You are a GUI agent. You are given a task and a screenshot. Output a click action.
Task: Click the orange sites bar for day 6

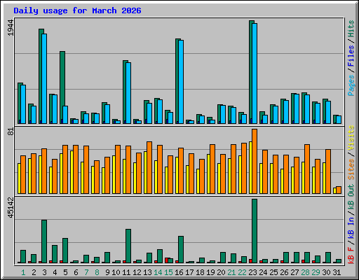click(76, 169)
